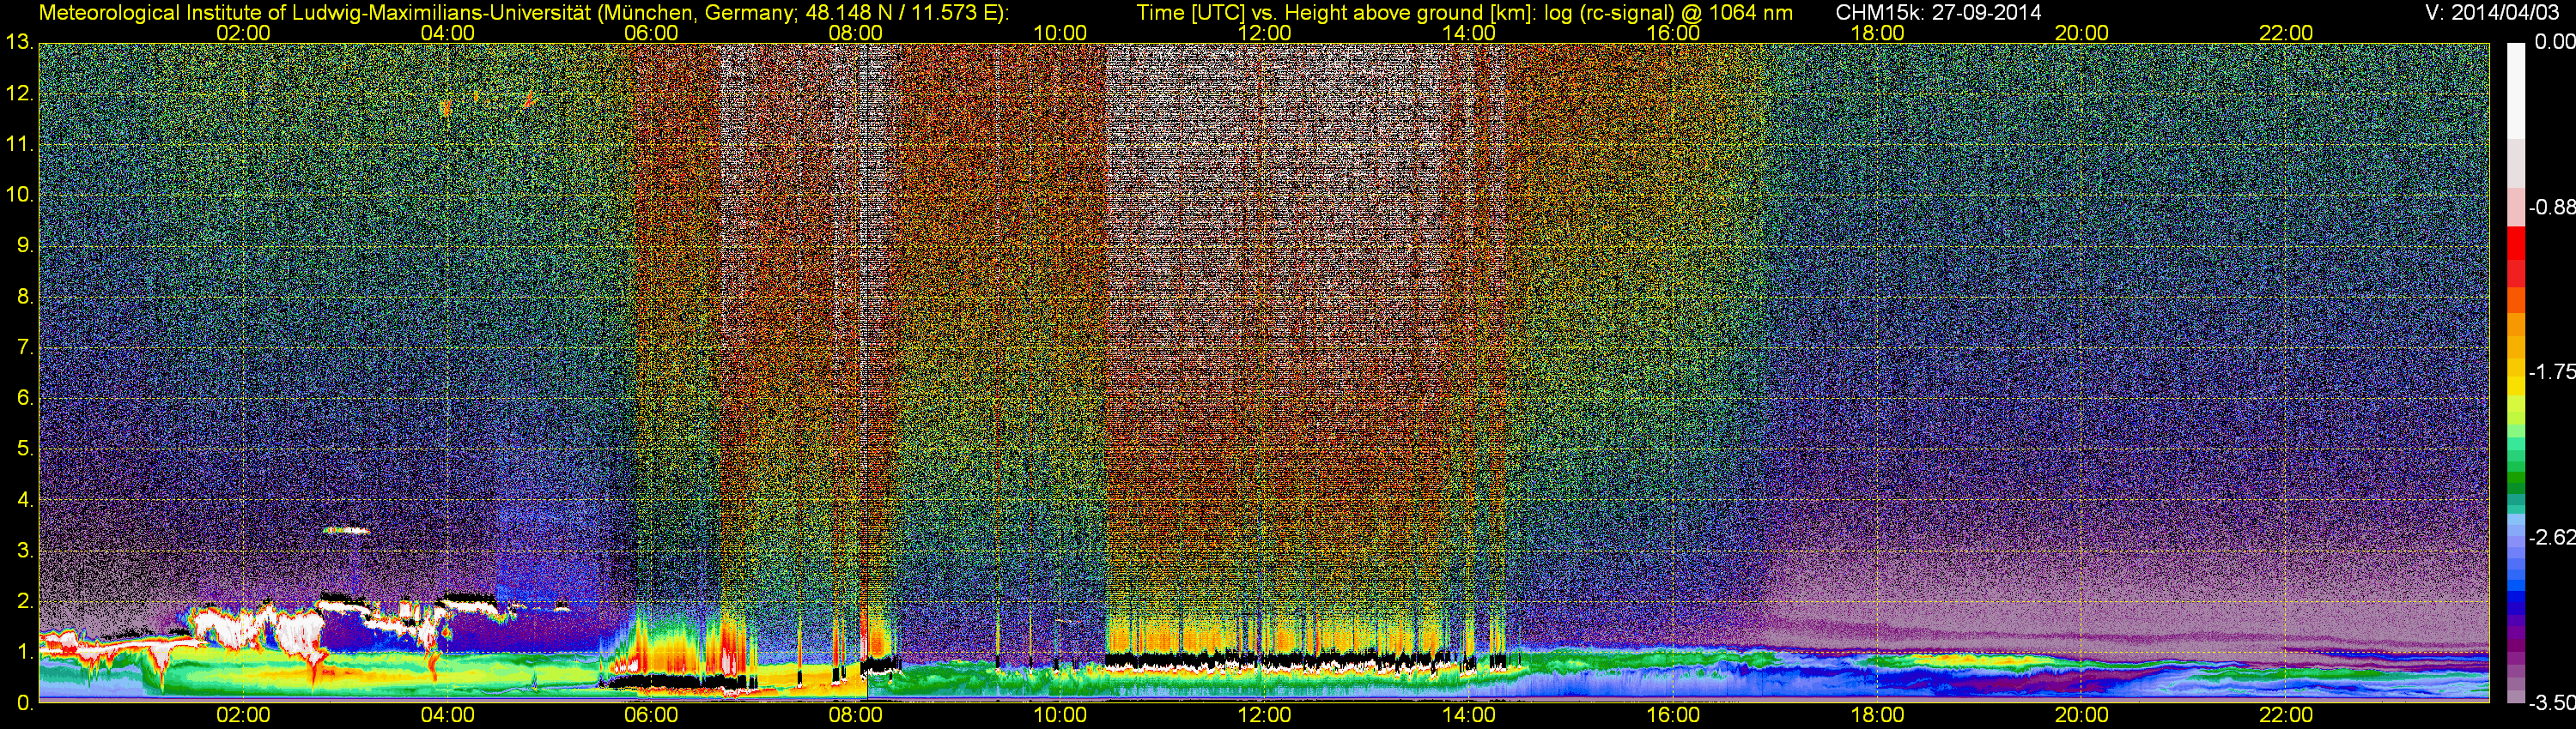The height and width of the screenshot is (729, 2576).
Task: Click the 14:00 label on the top time axis
Action: 1468,33
